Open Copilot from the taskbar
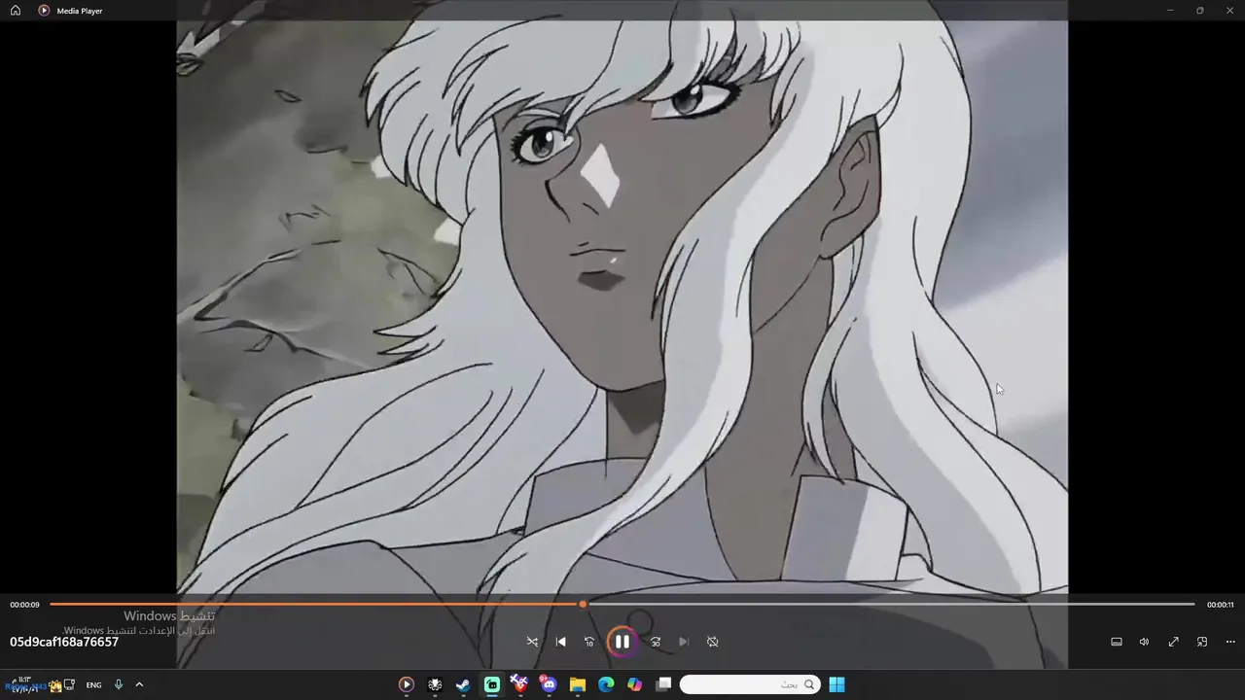The height and width of the screenshot is (700, 1245). [634, 684]
